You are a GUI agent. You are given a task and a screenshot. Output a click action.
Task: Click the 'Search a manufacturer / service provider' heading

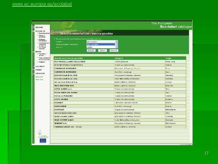[87, 34]
